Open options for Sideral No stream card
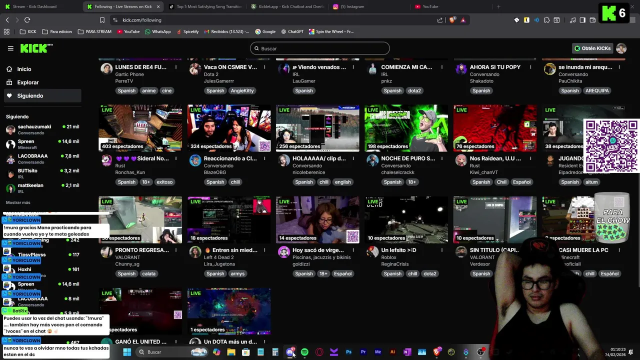The width and height of the screenshot is (640, 360). click(x=176, y=158)
